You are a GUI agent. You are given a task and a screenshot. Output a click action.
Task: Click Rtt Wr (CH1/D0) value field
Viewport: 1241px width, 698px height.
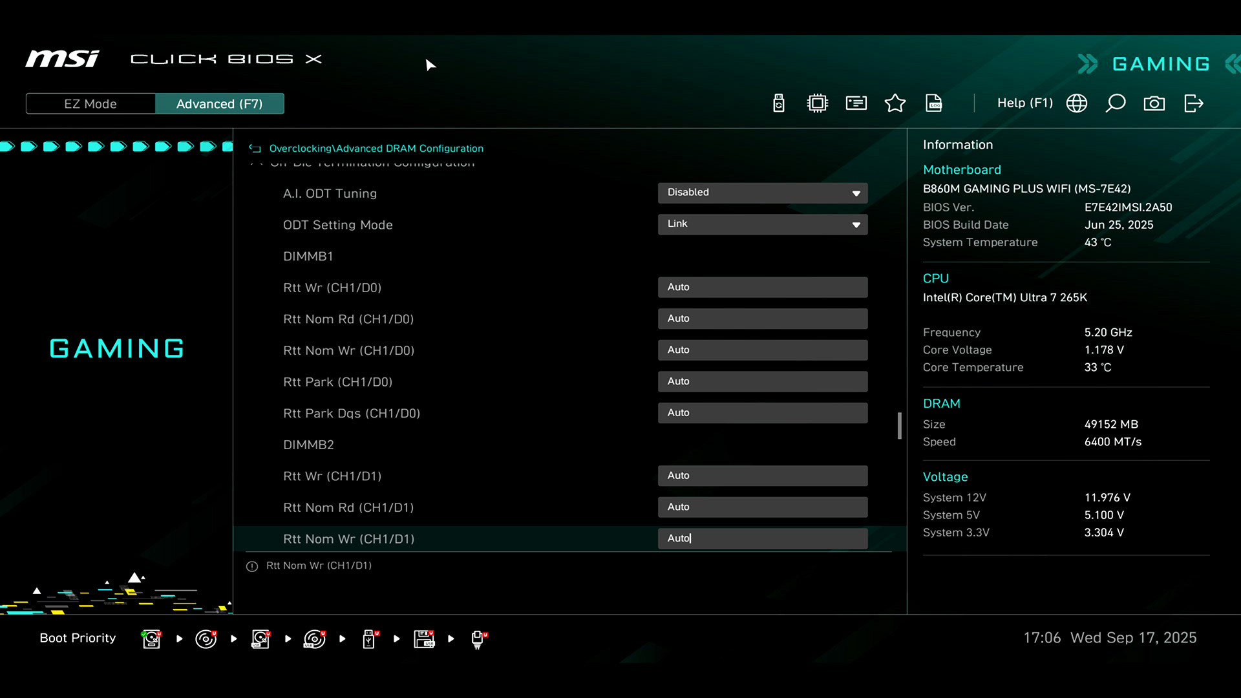click(763, 287)
